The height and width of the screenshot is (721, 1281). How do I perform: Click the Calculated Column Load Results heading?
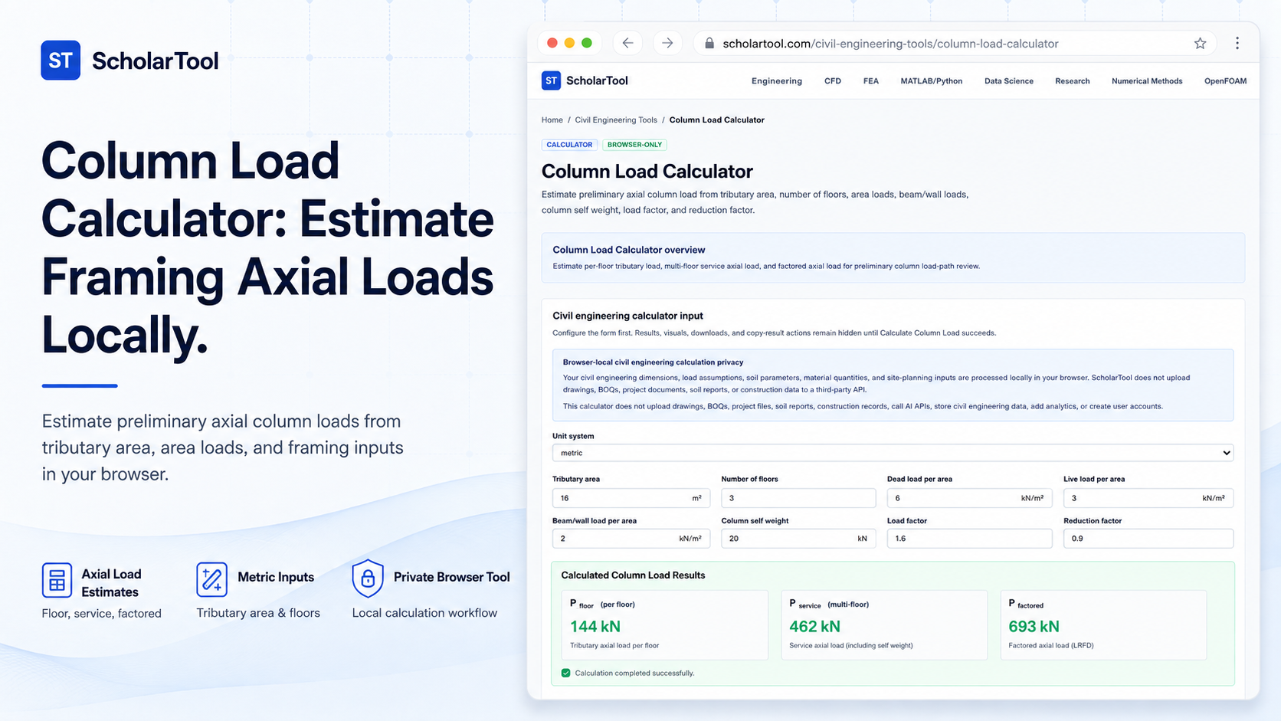click(633, 575)
